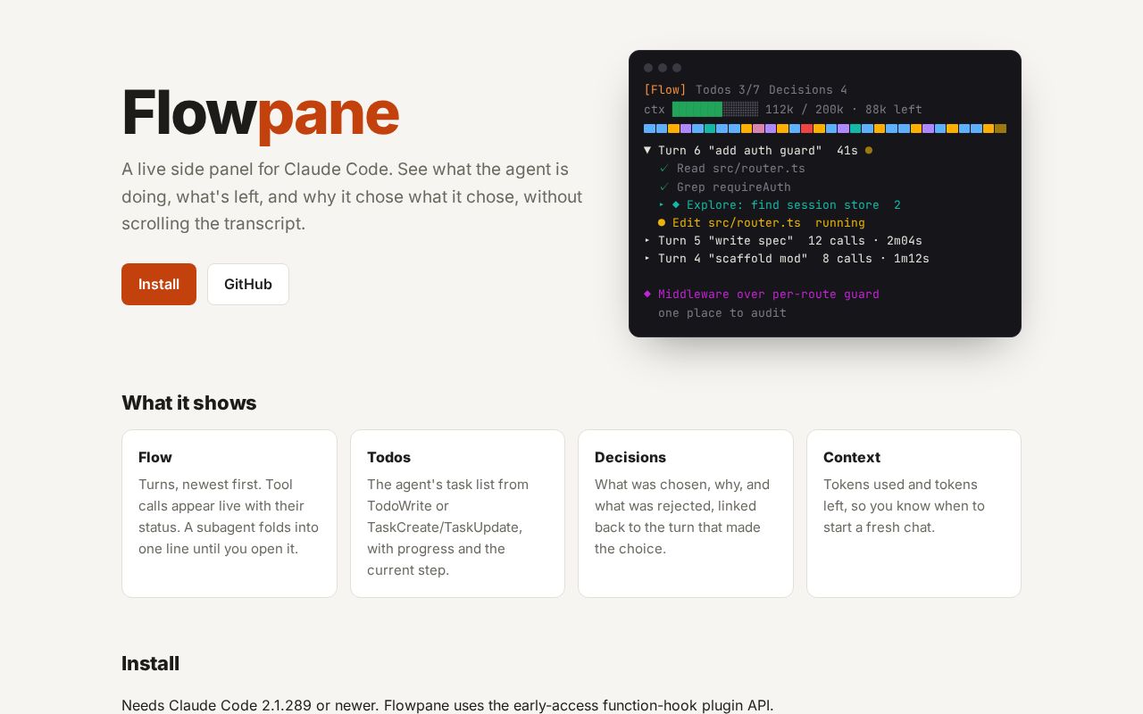1143x714 pixels.
Task: Click the "12 calls · 2m04s" text
Action: point(865,240)
